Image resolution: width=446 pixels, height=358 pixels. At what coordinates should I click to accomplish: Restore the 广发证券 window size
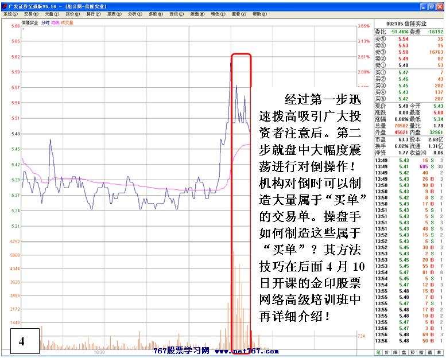click(432, 6)
